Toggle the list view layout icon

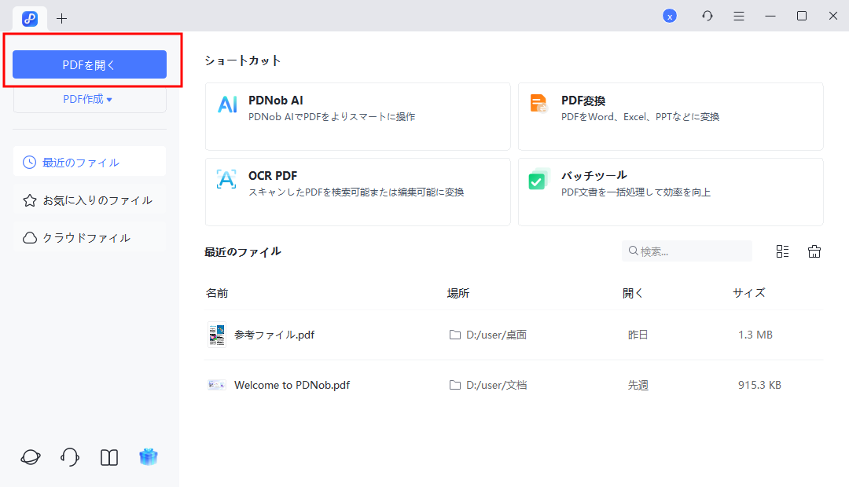point(782,251)
